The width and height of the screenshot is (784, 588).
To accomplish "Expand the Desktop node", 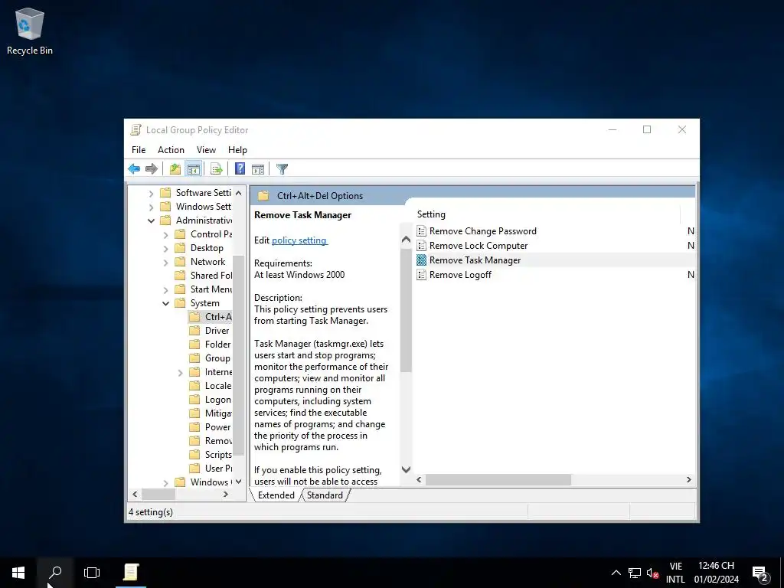I will pos(165,248).
